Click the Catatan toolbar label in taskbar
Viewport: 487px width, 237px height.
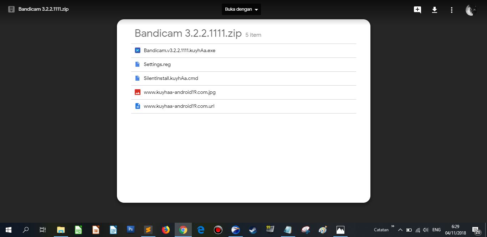(381, 230)
